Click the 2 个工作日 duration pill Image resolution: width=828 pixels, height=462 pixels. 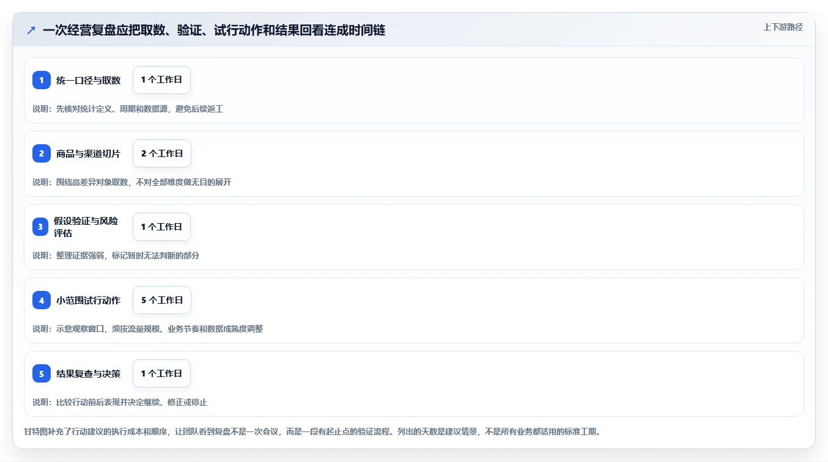(162, 153)
